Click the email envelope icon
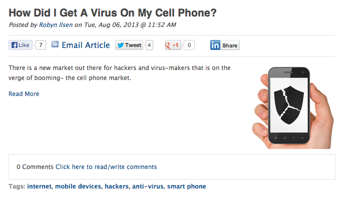 click(55, 44)
